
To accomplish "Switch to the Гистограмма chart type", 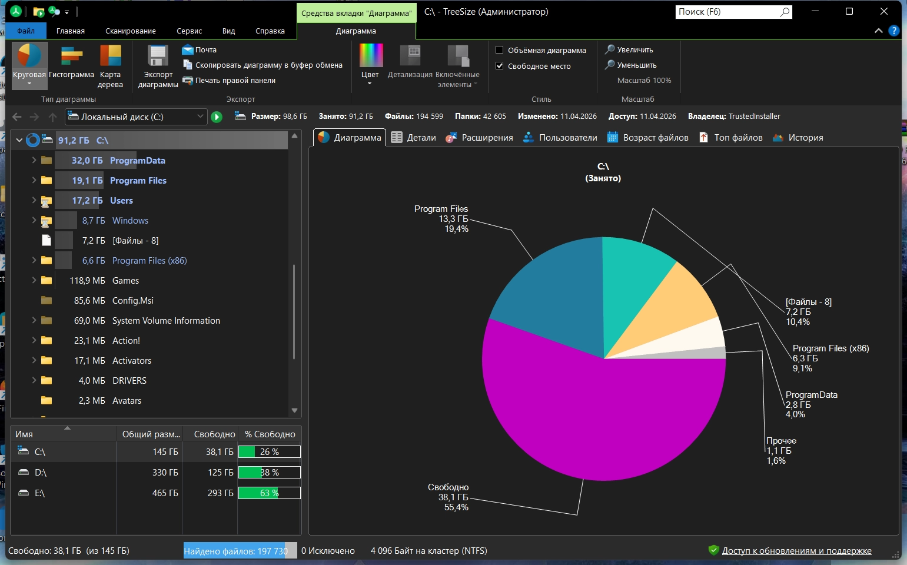I will (71, 62).
